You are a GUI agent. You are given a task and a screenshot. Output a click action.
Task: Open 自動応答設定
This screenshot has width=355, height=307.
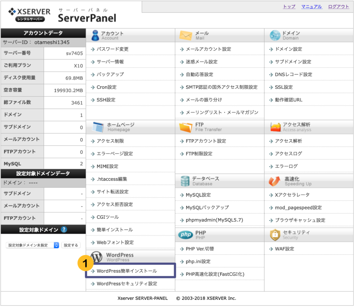tap(199, 74)
